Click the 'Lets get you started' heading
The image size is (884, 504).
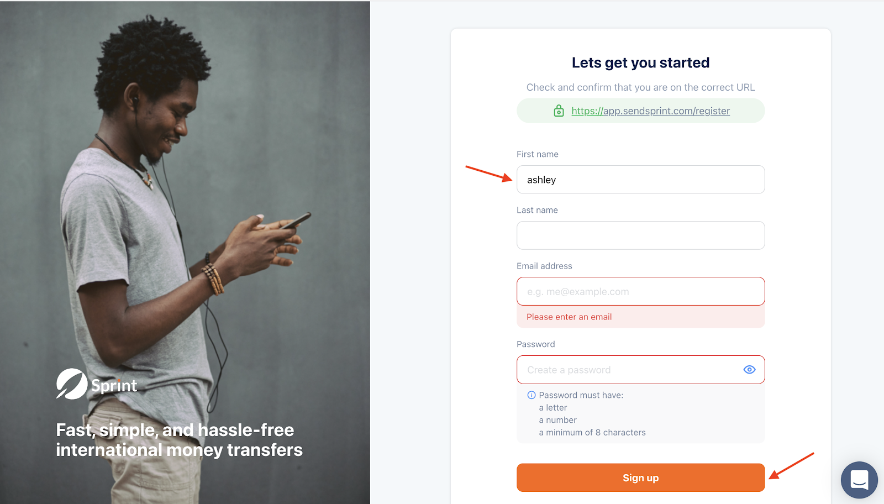click(640, 63)
